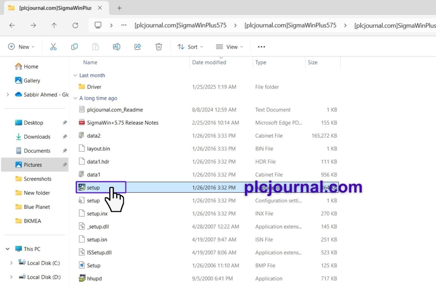Select the setup application file

coord(93,187)
